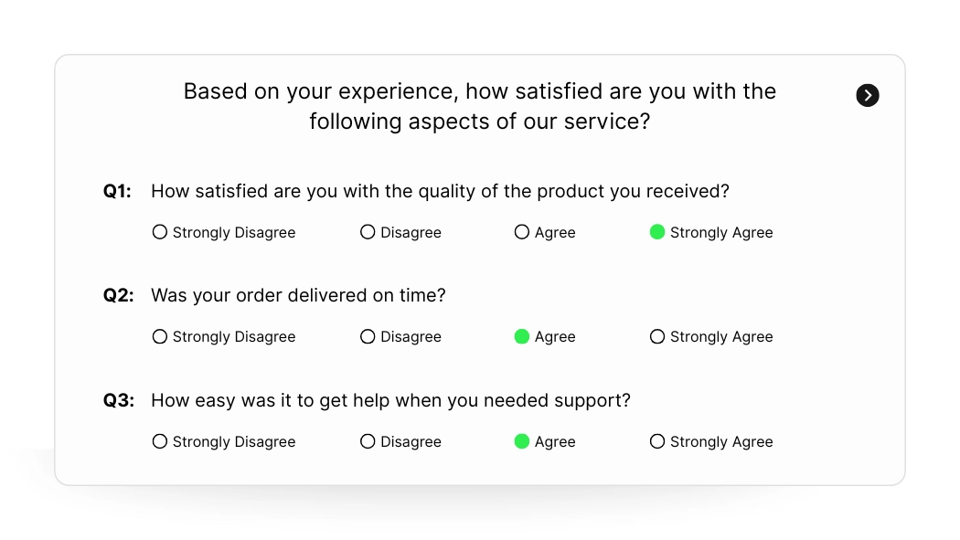Click the Q2: label
Screen dimensions: 960x540
(x=118, y=295)
